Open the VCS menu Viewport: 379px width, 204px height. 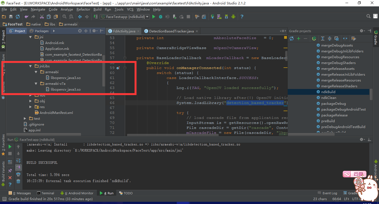point(130,9)
